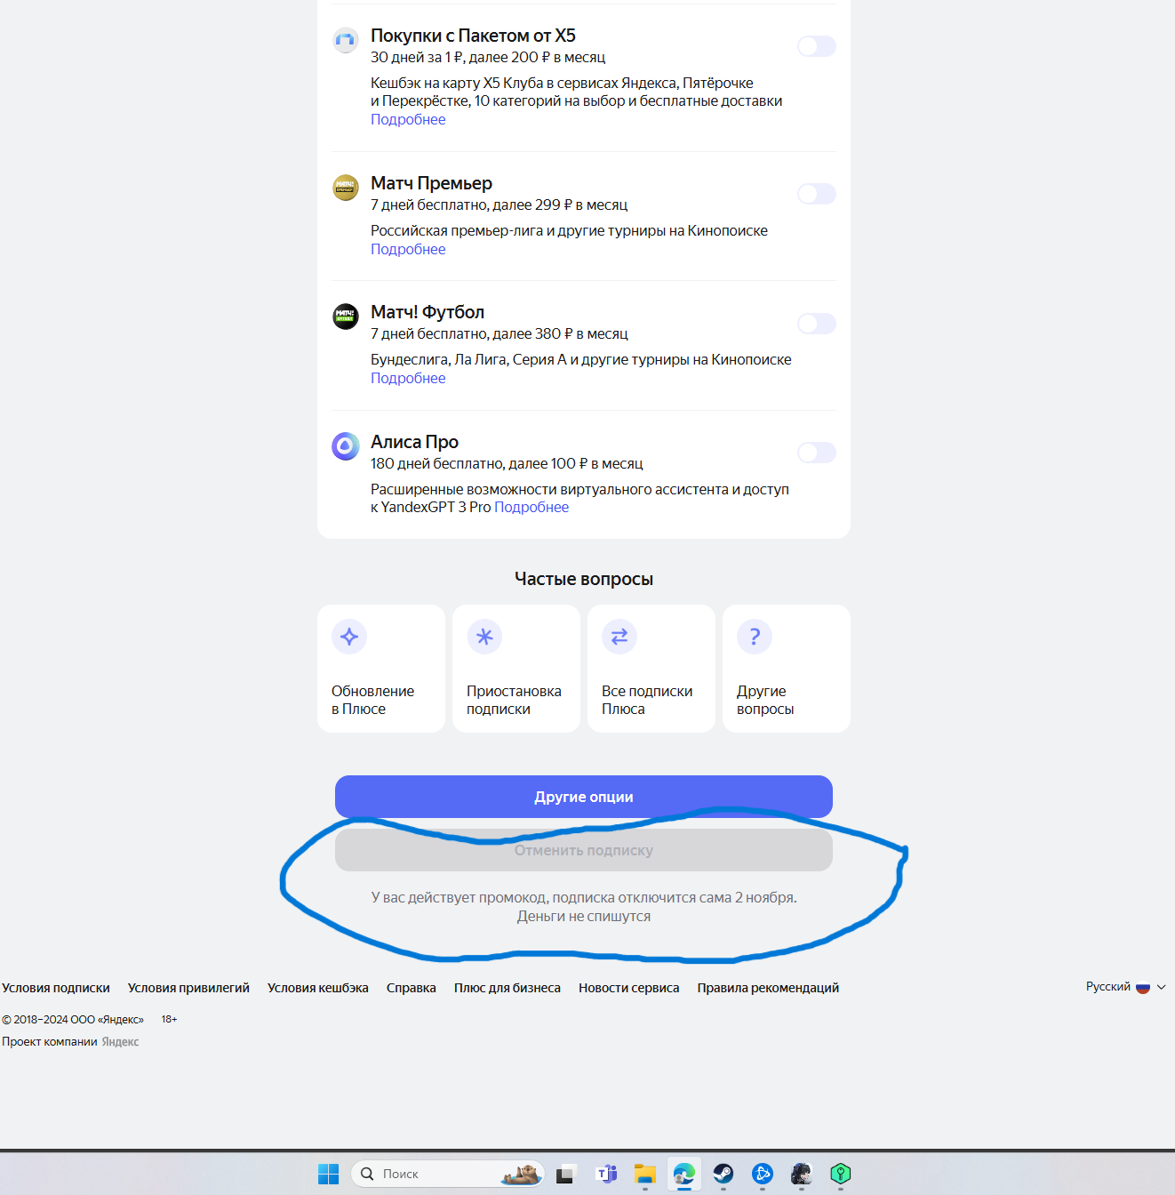
Task: Open the Приостановка подписки FAQ card
Action: pos(516,669)
